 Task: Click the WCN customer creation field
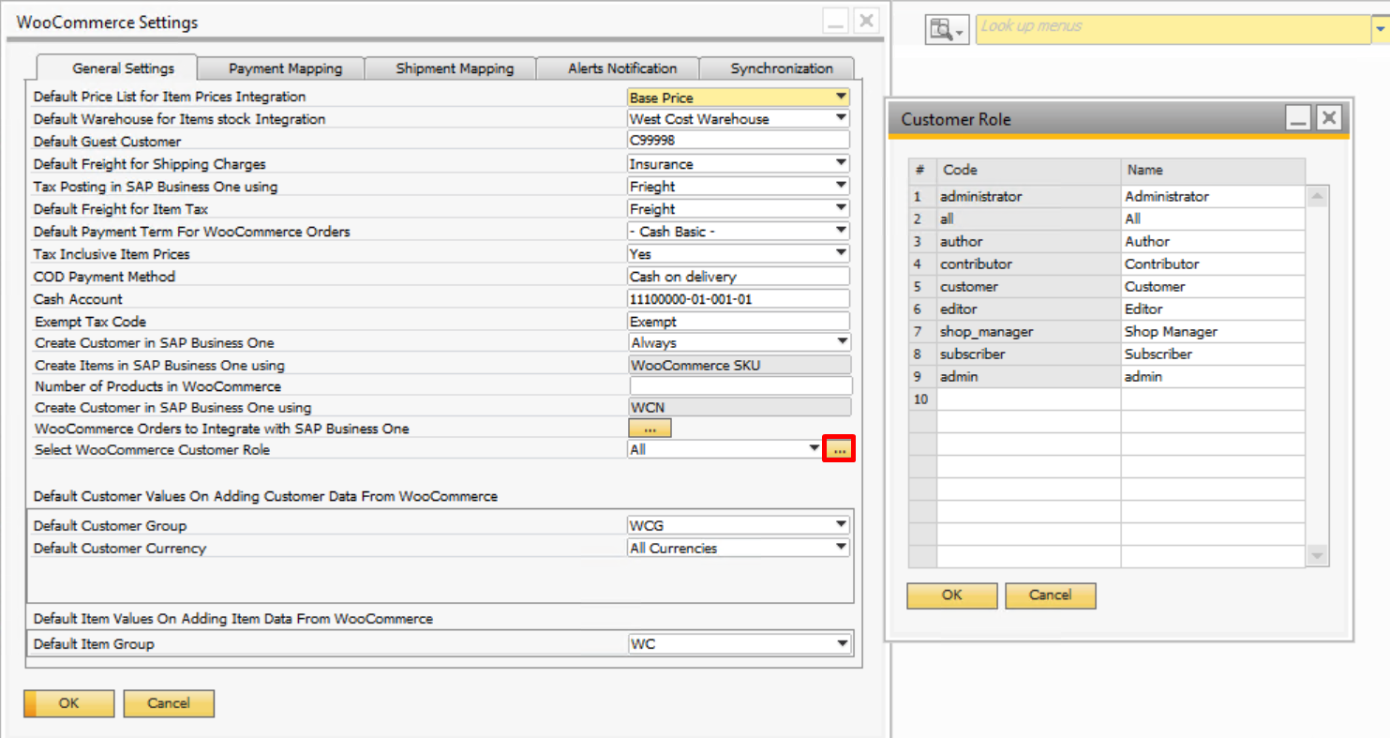(740, 408)
